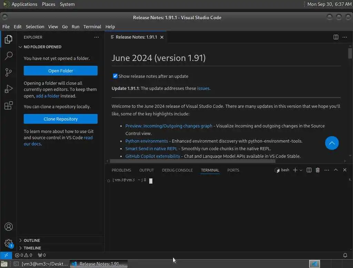Open remote window indicator in status bar
This screenshot has width=353, height=268.
click(6, 255)
